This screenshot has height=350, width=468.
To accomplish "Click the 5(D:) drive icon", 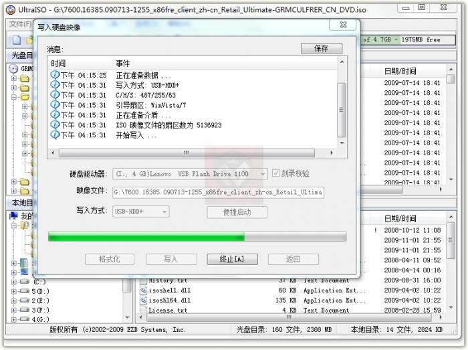I will (25, 291).
